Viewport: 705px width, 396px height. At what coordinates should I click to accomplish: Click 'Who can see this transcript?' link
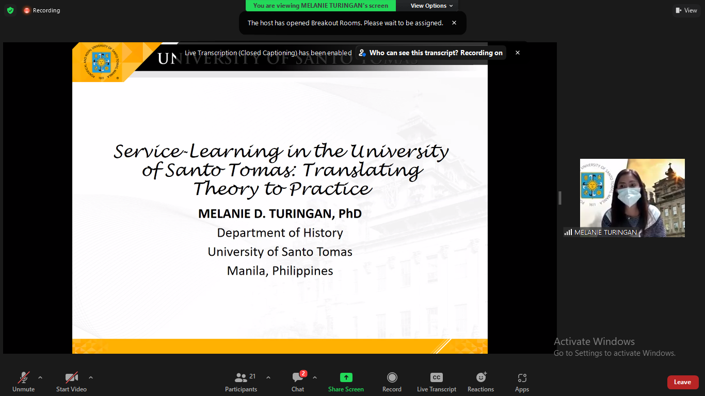point(431,53)
